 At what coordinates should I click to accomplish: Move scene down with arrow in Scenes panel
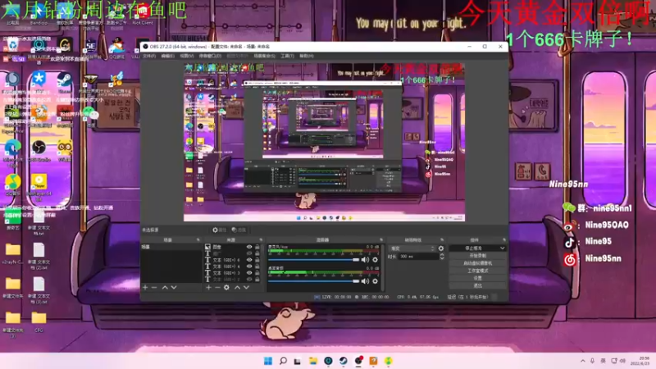[174, 288]
